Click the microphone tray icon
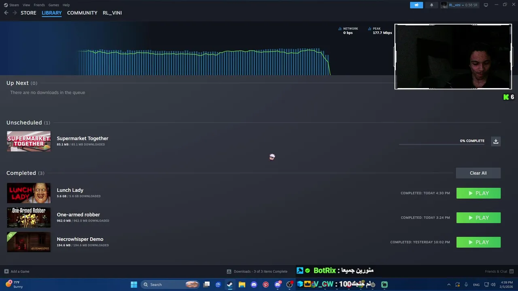The height and width of the screenshot is (291, 518). coord(466,285)
